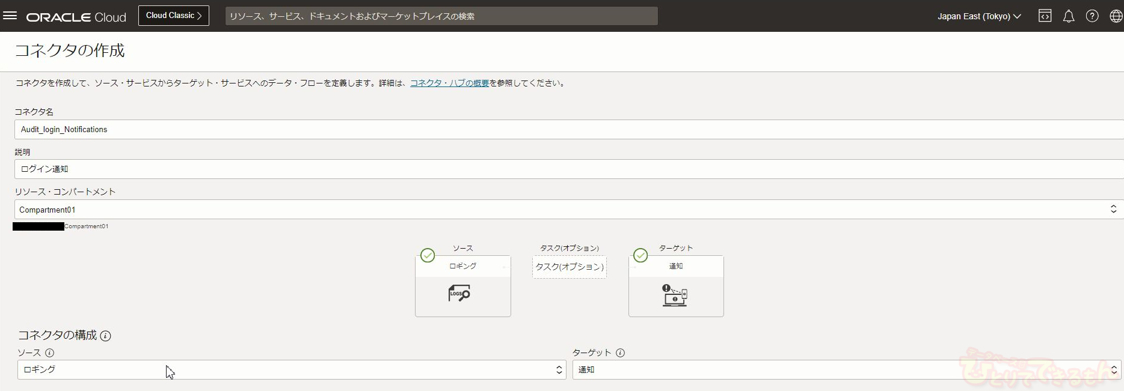Viewport: 1124px width, 391px height.
Task: Open the ソース dropdown set to ロギング
Action: coord(292,370)
